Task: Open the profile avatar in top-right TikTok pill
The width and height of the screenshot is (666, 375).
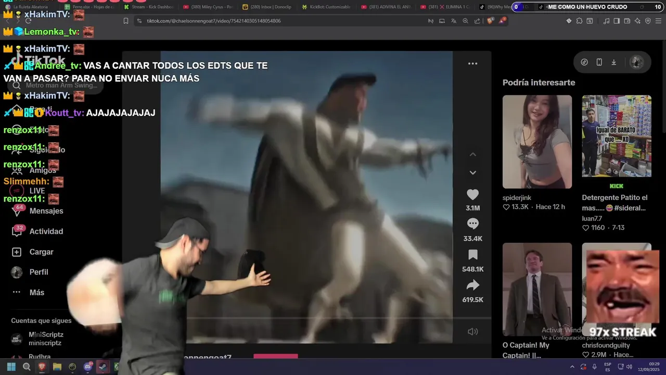Action: click(636, 62)
